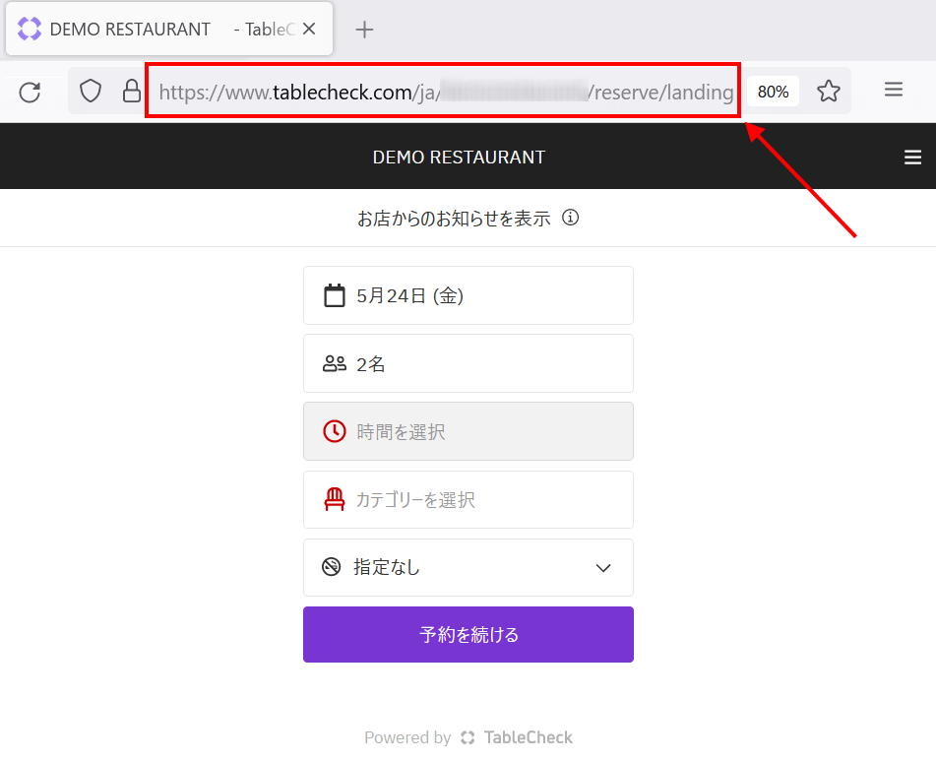
Task: Bookmark page with the star icon
Action: tap(829, 92)
